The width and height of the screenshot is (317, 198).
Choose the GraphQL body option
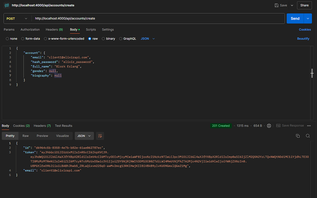[x=120, y=39]
